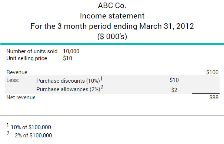The width and height of the screenshot is (224, 144).
Task: Click superscript 1 after Purchase discounts
Action: pos(101,79)
